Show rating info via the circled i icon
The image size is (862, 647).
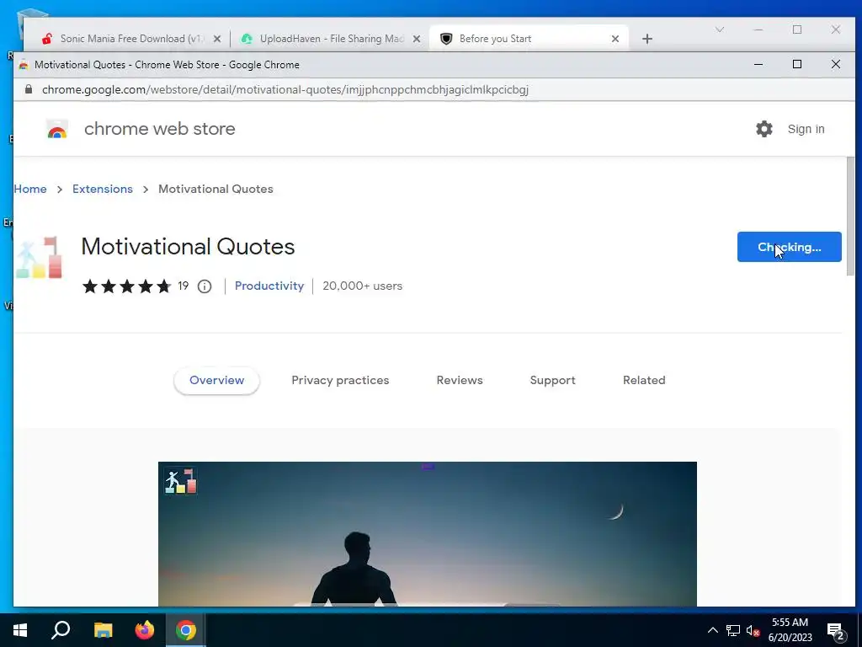pos(205,286)
